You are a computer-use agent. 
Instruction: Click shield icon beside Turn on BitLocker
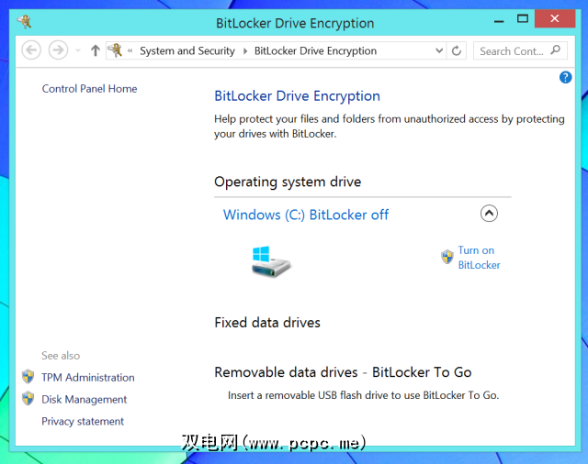coord(447,257)
